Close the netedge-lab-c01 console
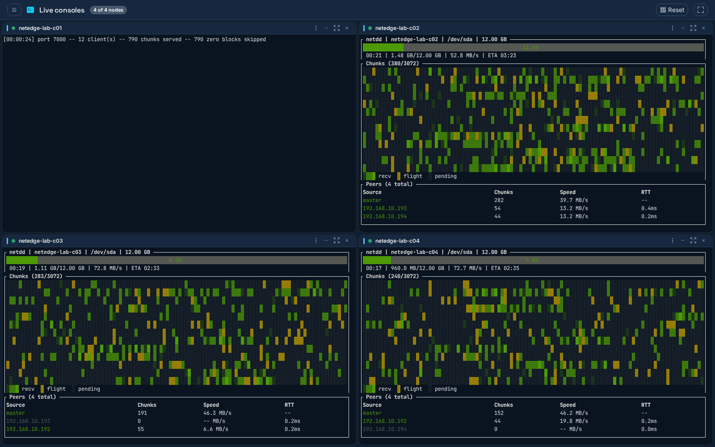 coord(347,28)
